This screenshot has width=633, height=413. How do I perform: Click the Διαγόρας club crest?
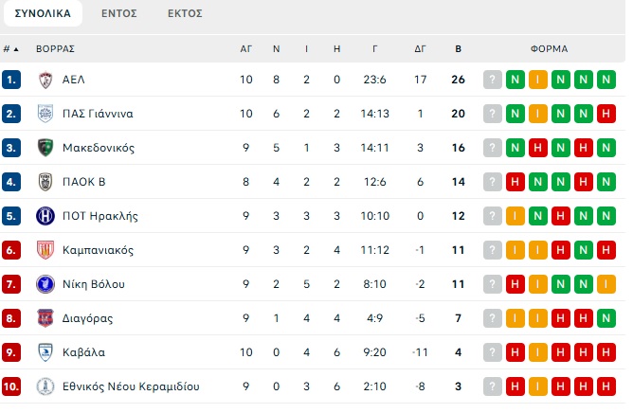[x=45, y=318]
